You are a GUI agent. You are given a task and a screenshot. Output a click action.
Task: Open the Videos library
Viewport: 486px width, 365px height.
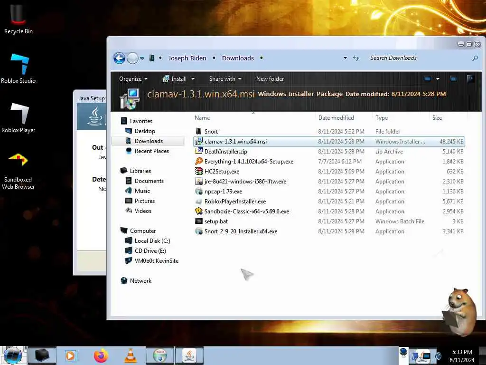pos(143,211)
